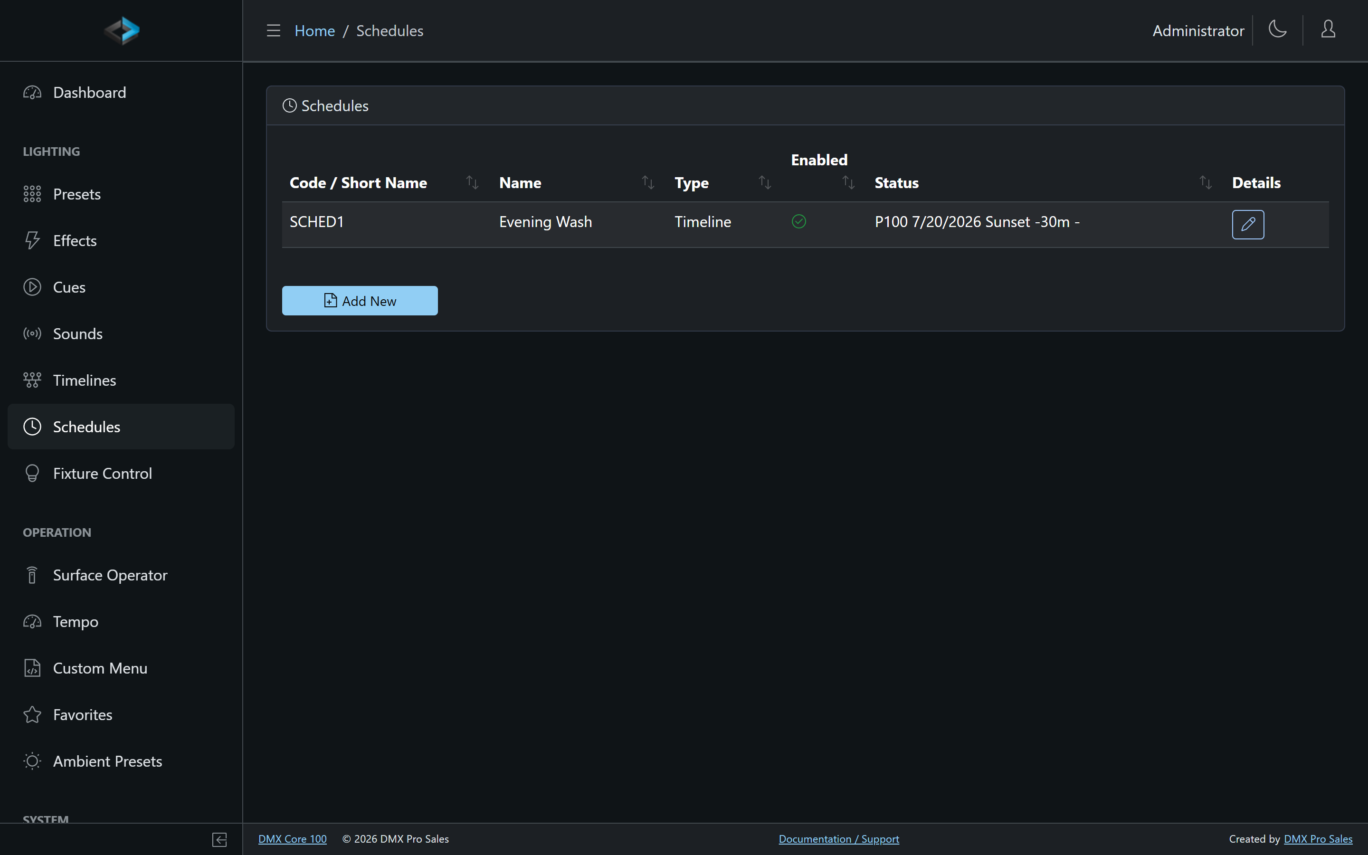This screenshot has height=855, width=1368.
Task: Click the Cues play-circle icon
Action: (32, 287)
